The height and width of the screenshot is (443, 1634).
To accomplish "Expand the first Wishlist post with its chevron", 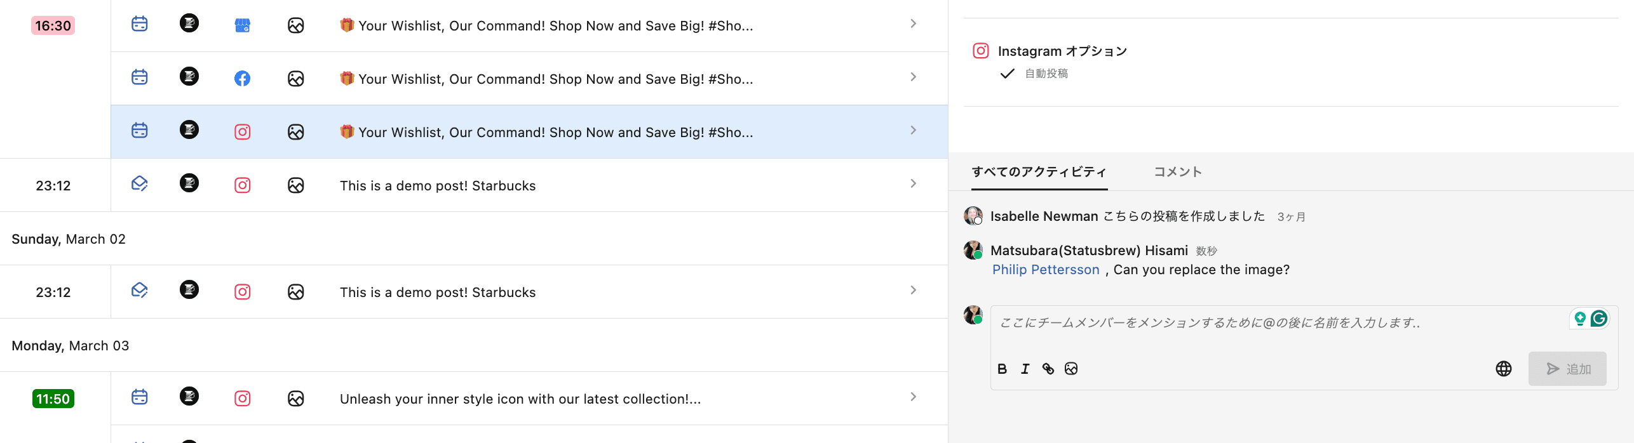I will tap(913, 24).
